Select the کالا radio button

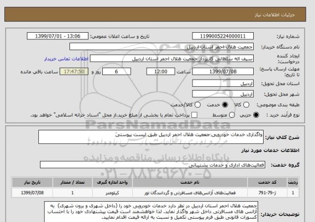coord(246,105)
